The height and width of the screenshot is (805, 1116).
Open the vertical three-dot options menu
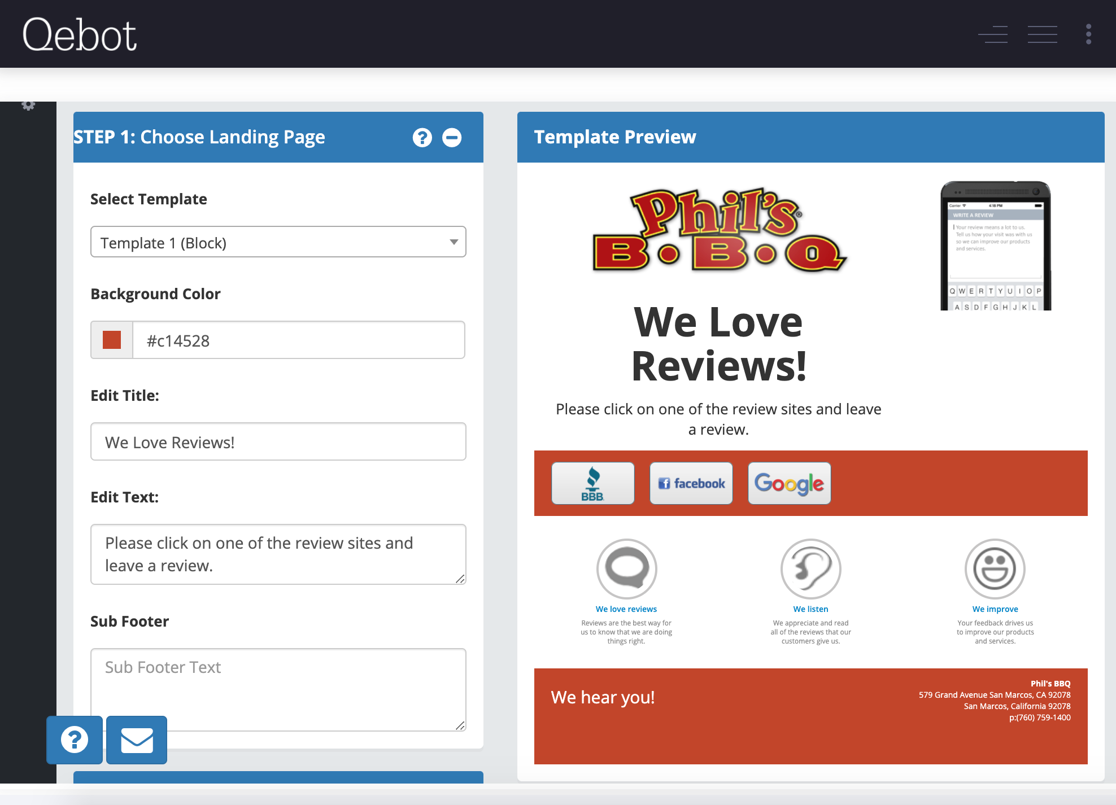coord(1088,34)
